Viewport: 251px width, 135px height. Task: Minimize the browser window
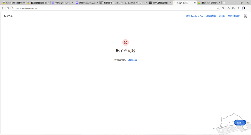[235, 3]
